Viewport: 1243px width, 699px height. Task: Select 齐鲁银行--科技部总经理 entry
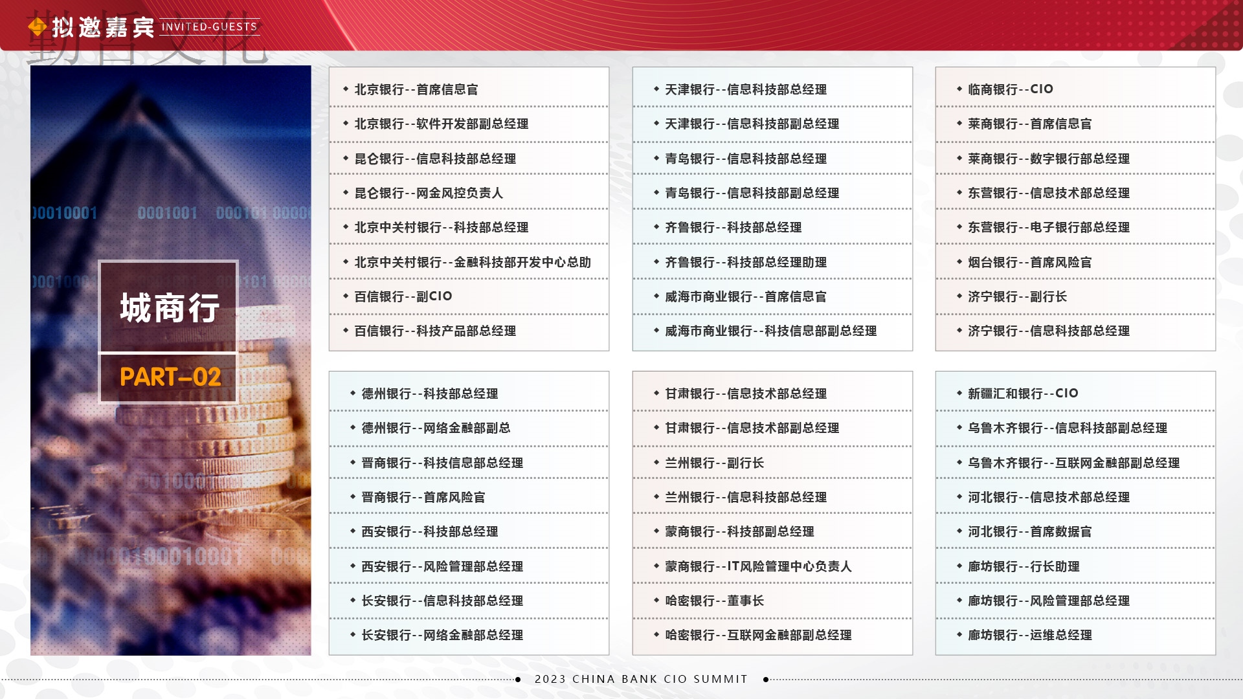(733, 227)
